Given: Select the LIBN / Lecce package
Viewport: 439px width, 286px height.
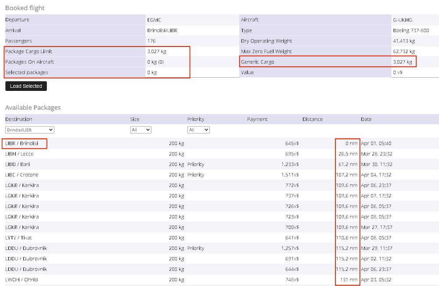Looking at the screenshot, I should 19,154.
